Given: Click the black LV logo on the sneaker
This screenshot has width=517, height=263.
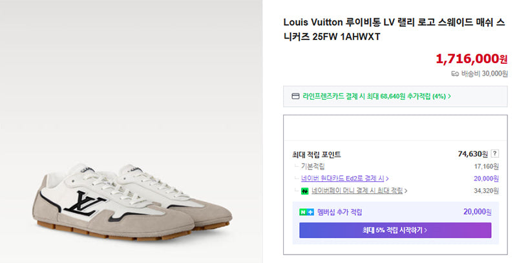Looking at the screenshot, I should (x=85, y=203).
